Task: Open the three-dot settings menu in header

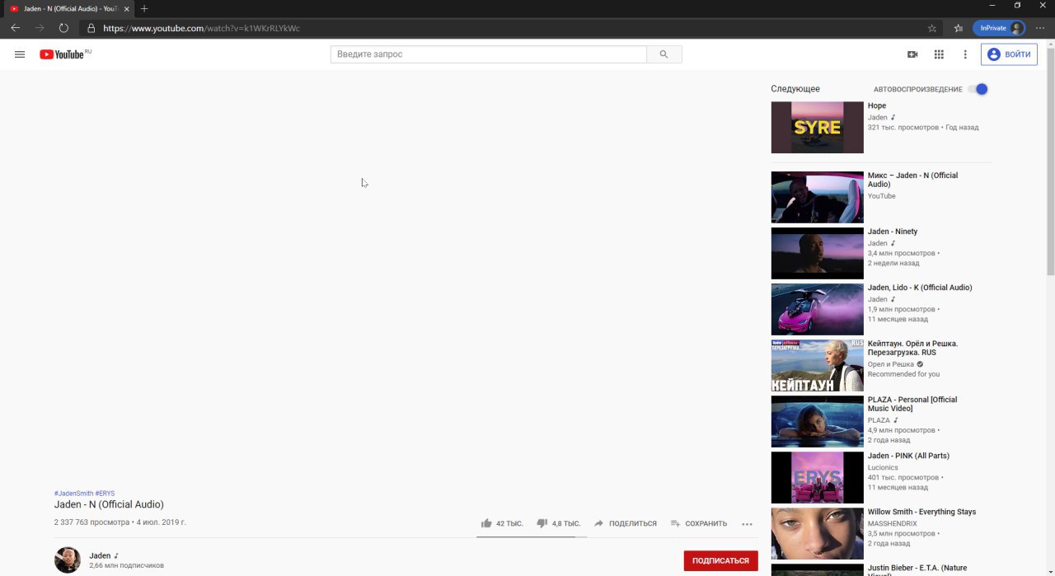Action: pos(965,54)
